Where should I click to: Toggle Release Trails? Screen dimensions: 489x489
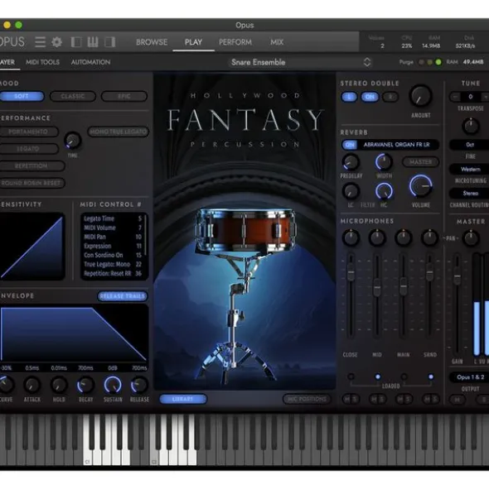(123, 296)
